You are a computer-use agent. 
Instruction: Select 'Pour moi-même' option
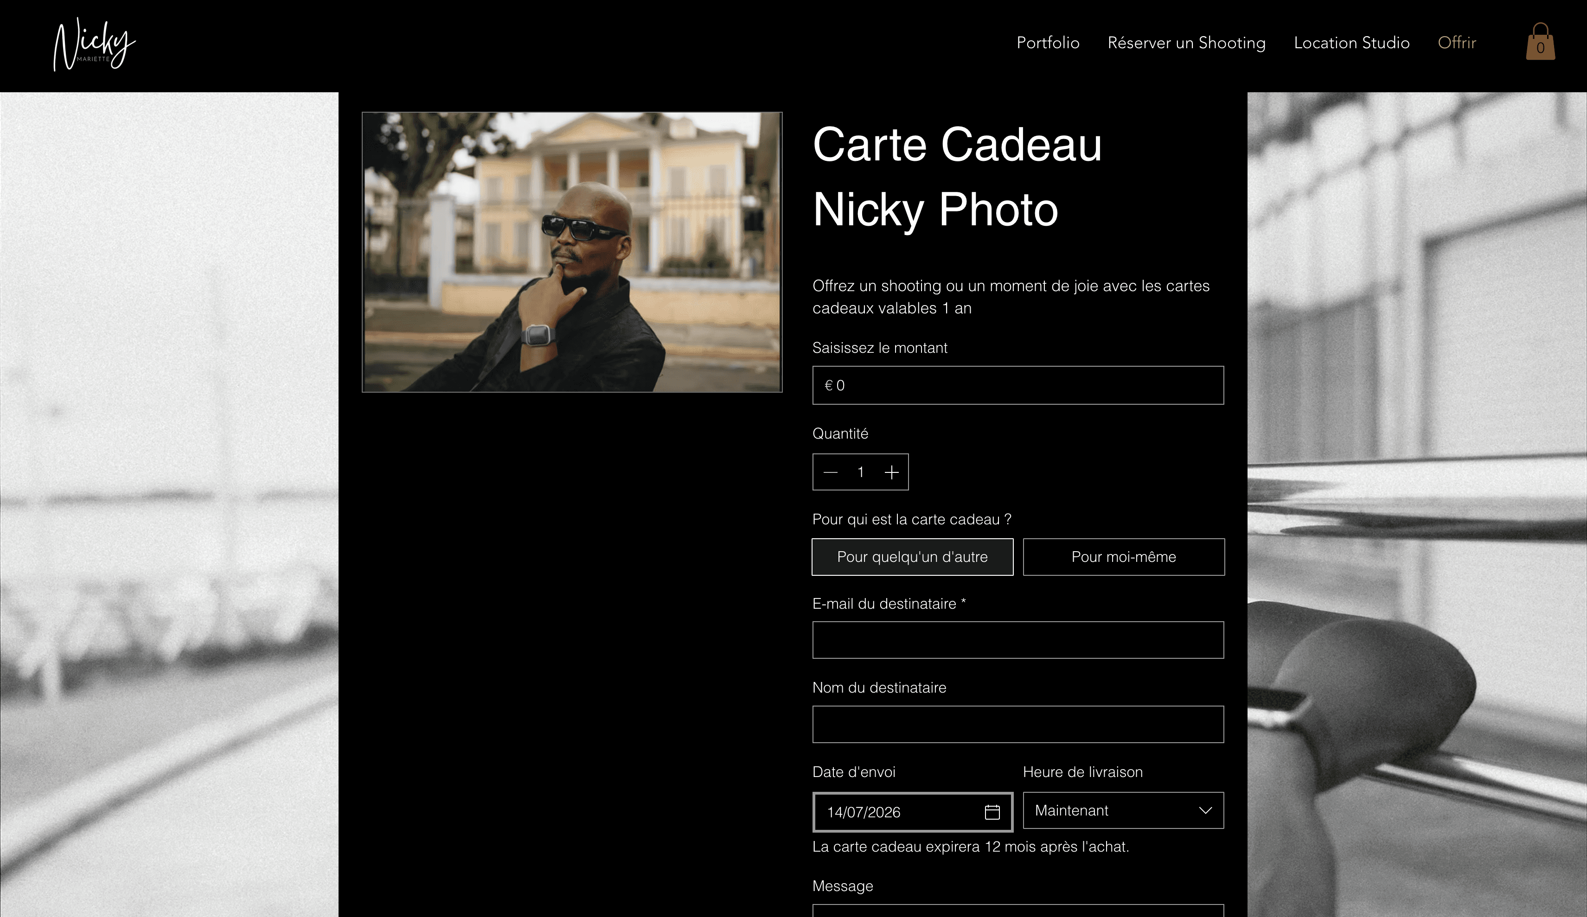coord(1124,557)
